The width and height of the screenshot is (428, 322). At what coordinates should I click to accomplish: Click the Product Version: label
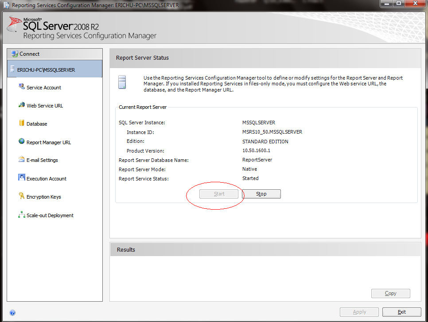click(145, 151)
